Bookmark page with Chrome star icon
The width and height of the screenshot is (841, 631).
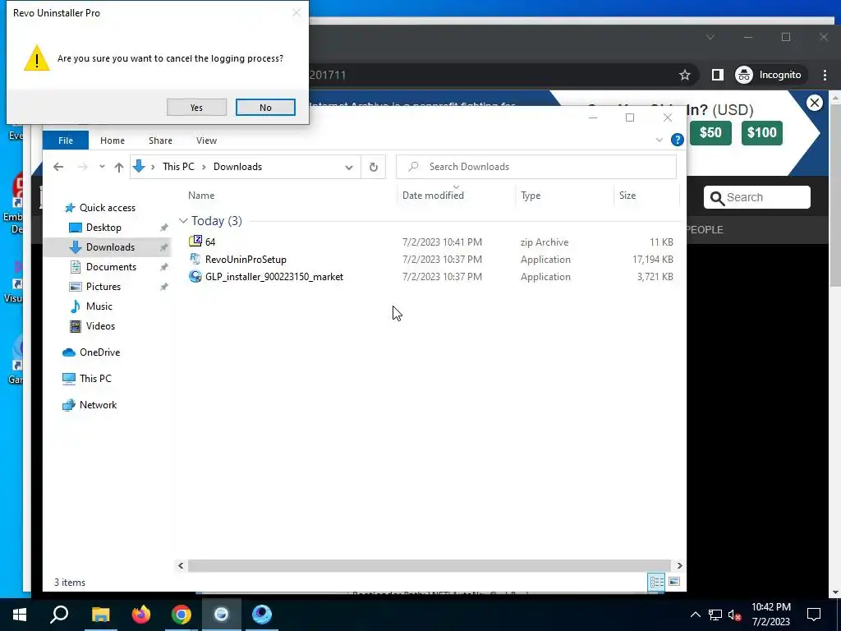[x=685, y=75]
